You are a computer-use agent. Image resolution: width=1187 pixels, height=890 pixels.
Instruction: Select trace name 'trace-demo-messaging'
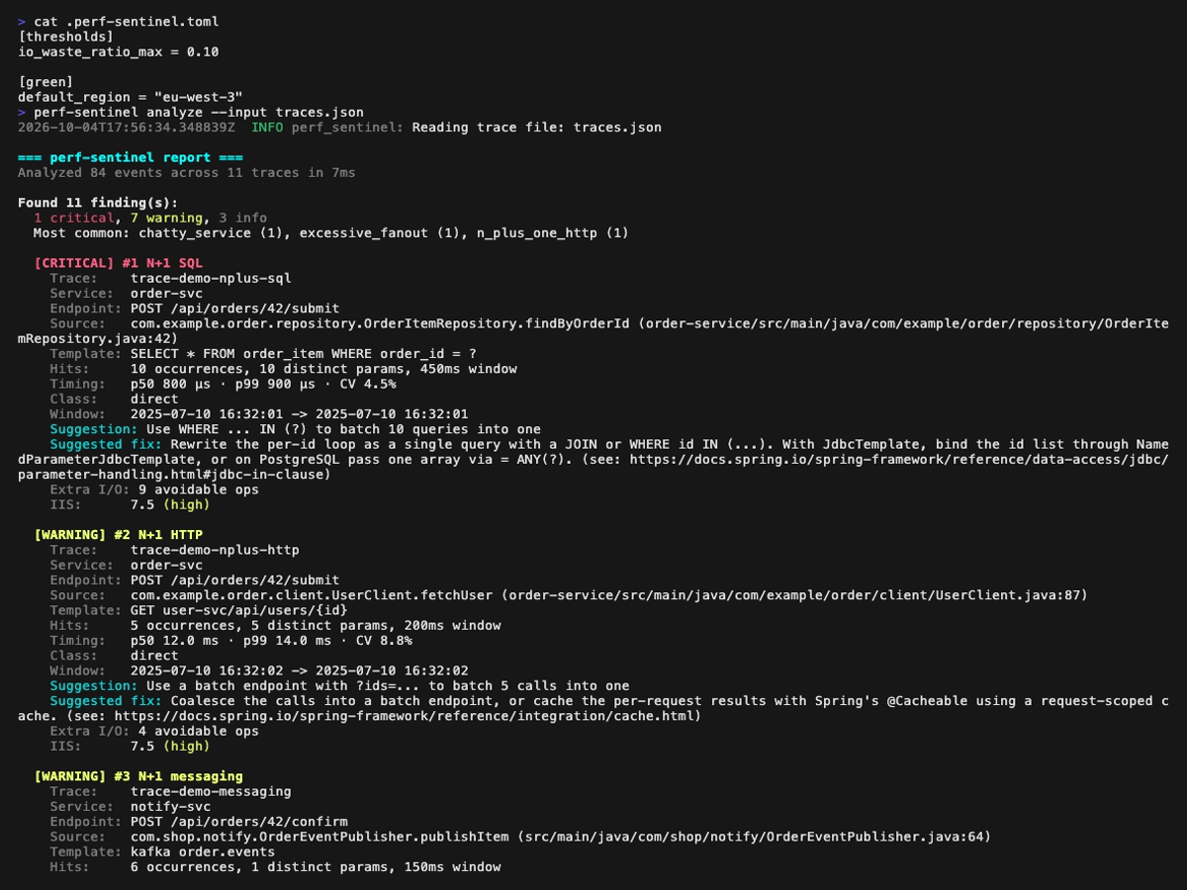point(211,791)
